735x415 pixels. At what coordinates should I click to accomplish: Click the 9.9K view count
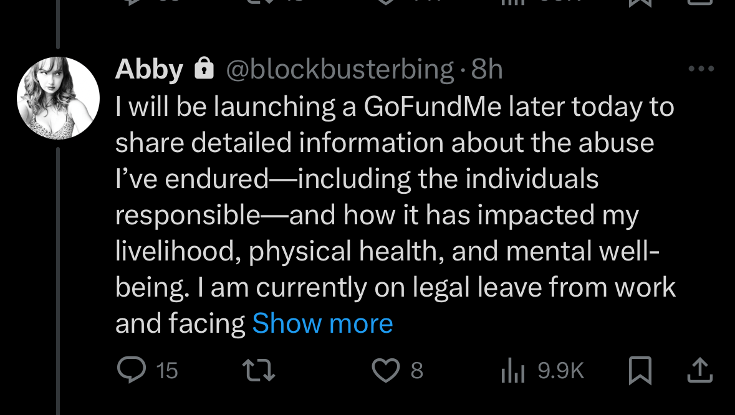560,371
